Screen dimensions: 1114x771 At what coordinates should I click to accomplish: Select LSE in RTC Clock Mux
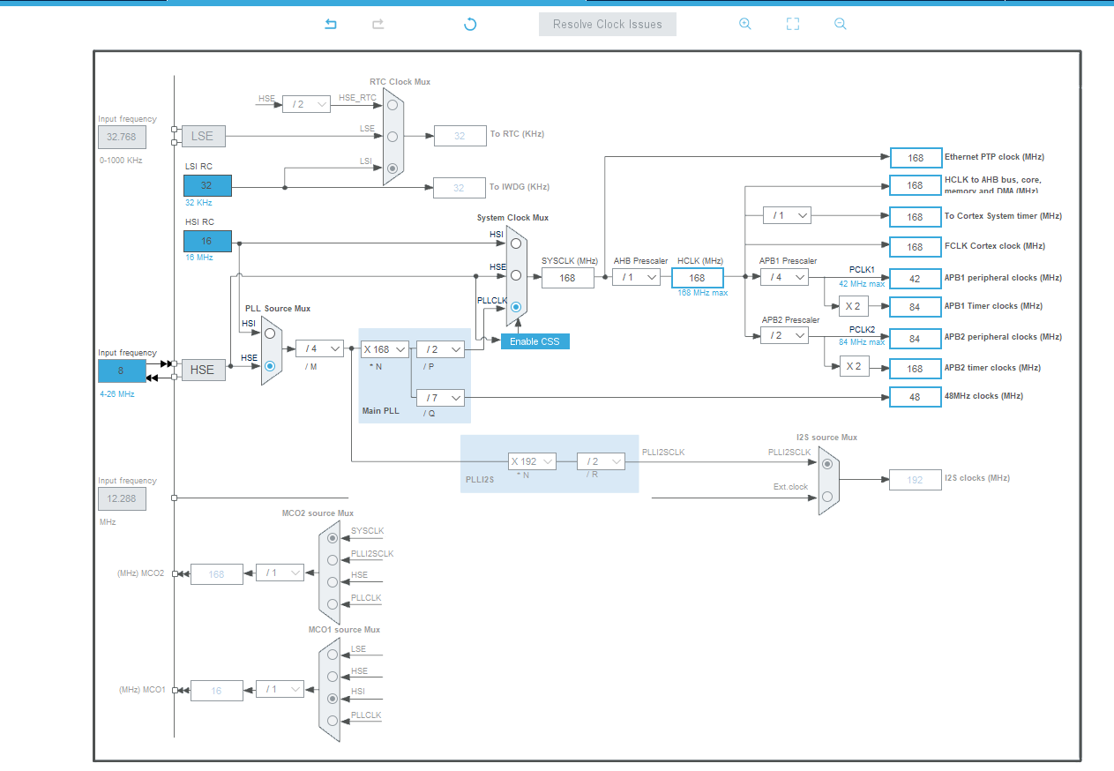393,137
